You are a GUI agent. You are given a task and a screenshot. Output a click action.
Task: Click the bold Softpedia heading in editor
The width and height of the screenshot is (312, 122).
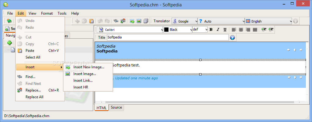pyautogui.click(x=107, y=51)
